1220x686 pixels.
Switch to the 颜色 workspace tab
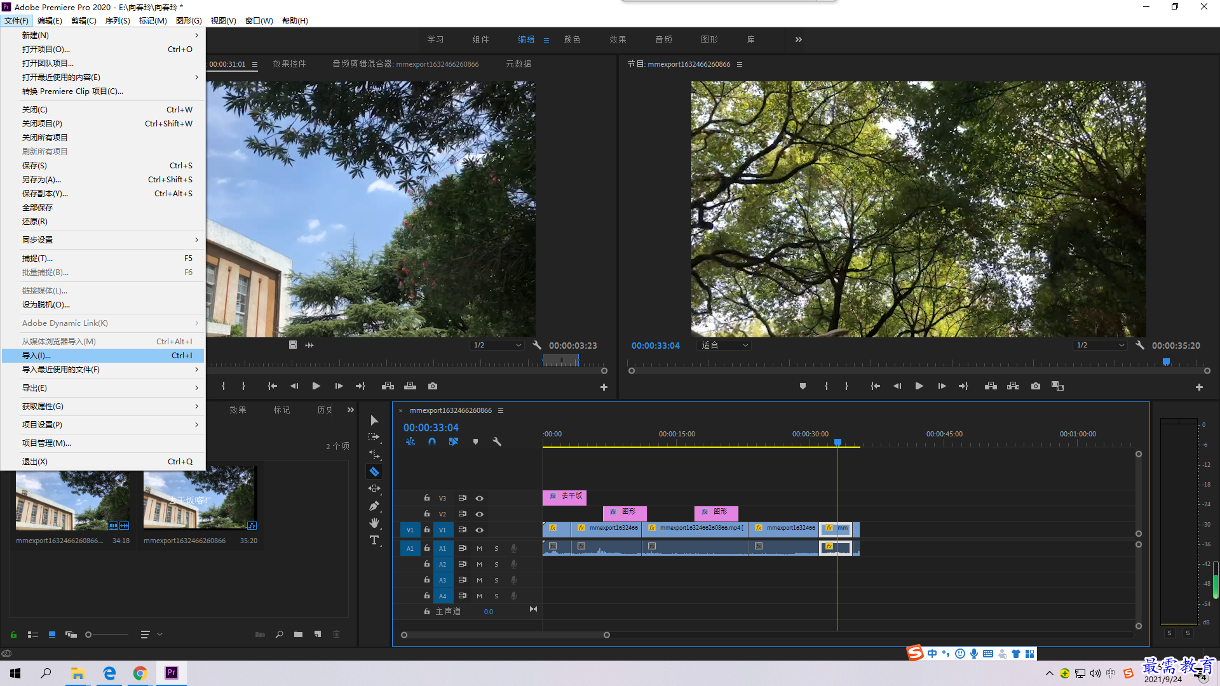tap(572, 39)
